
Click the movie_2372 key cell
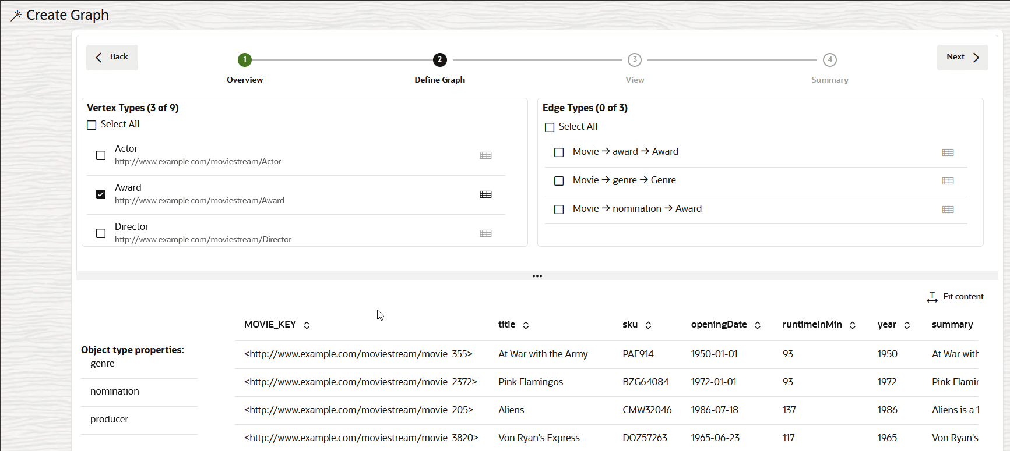click(361, 382)
